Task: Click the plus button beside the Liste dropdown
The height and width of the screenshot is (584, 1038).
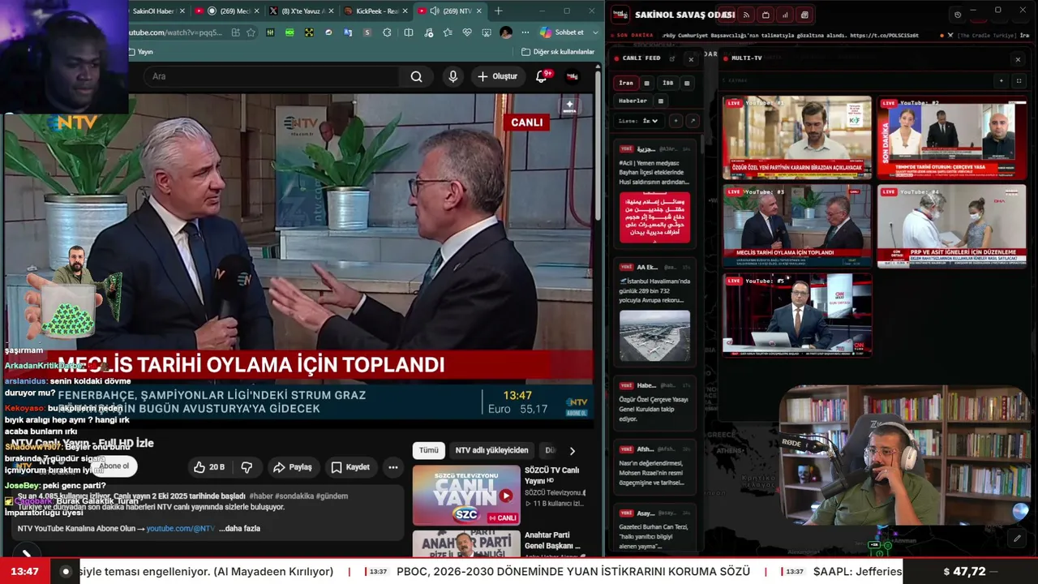Action: pos(676,121)
